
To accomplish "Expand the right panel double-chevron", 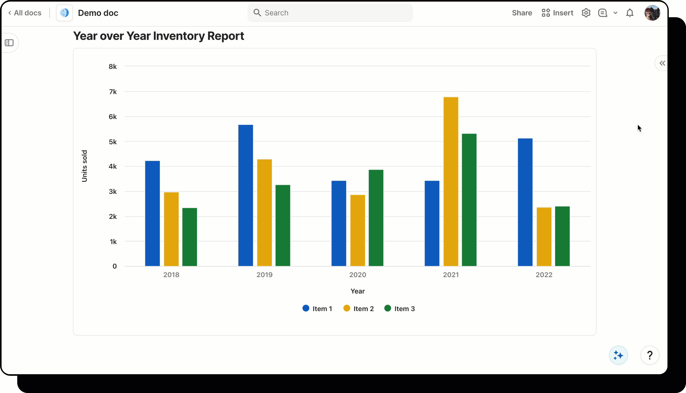I will pyautogui.click(x=662, y=63).
